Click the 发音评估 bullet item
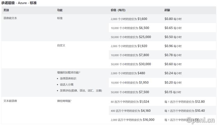 click(81, 91)
